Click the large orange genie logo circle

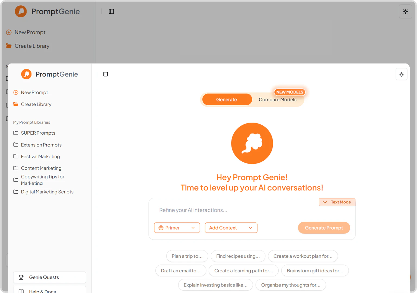(252, 143)
